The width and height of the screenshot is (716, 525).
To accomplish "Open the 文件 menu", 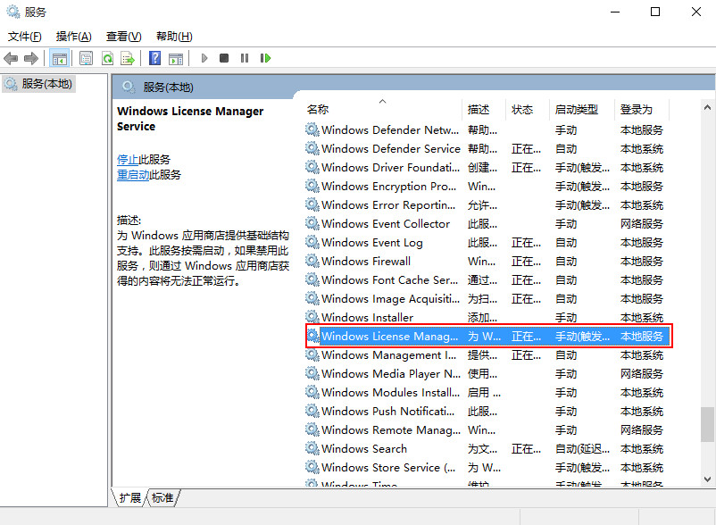I will coord(23,36).
